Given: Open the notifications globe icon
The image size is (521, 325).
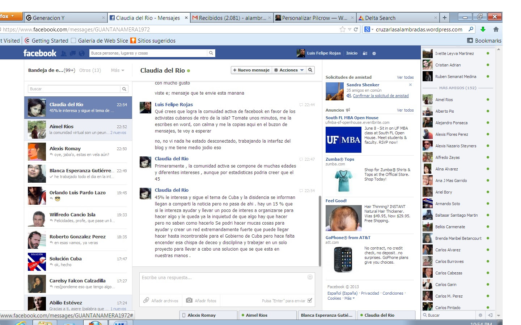Looking at the screenshot, I should pyautogui.click(x=82, y=53).
